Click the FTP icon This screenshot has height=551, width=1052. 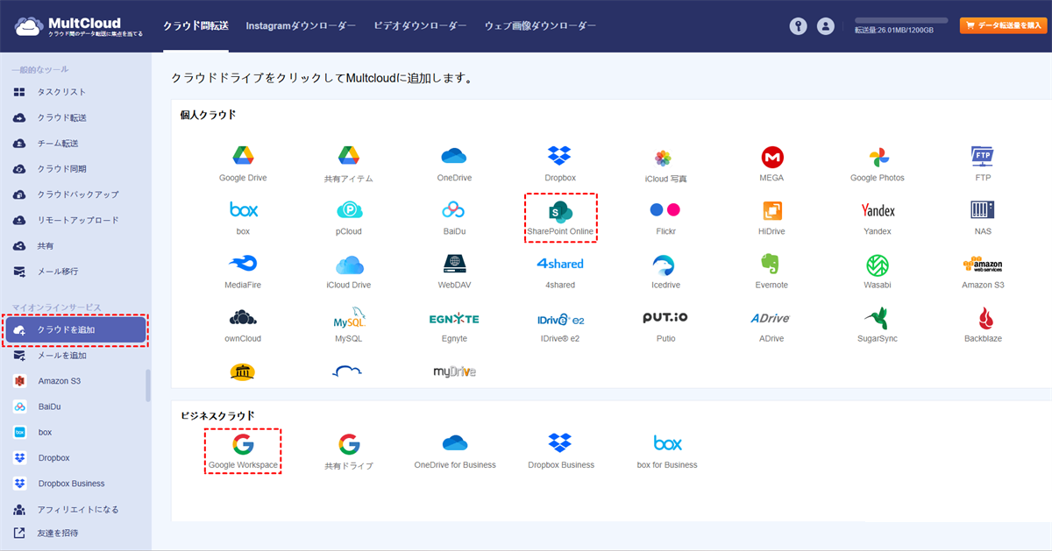982,158
